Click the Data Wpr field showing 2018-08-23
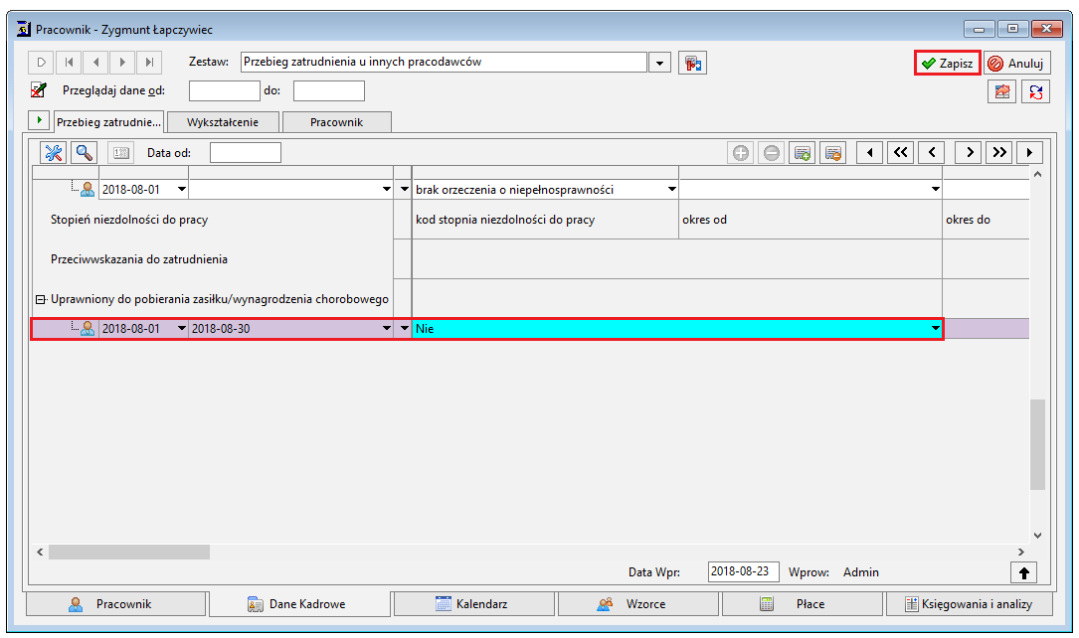1079x638 pixels. (x=743, y=572)
